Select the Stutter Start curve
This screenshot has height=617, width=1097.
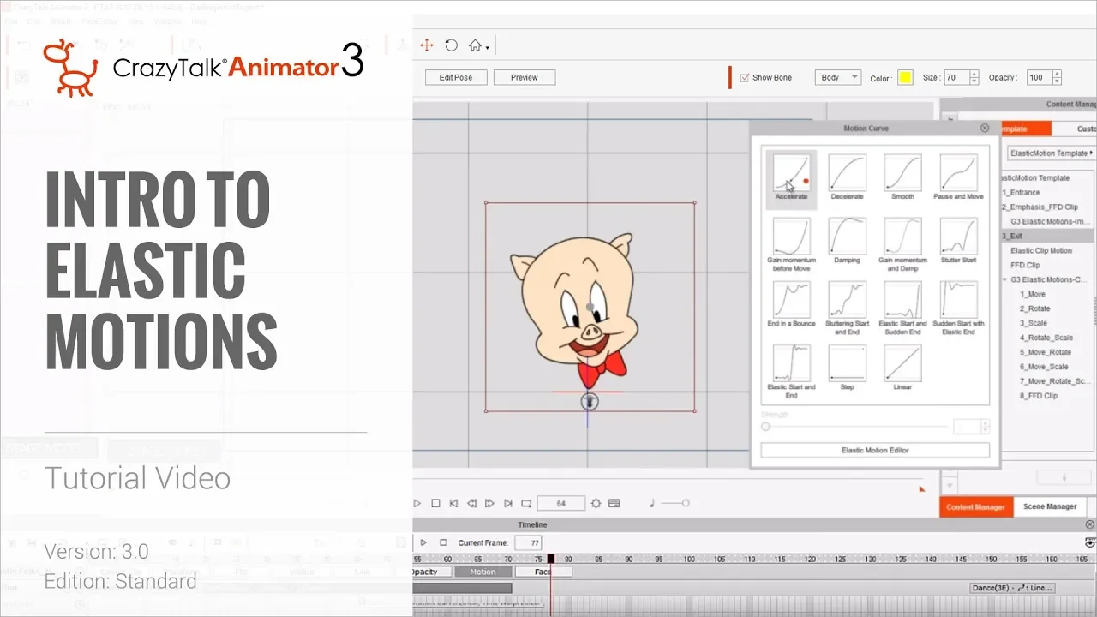958,241
